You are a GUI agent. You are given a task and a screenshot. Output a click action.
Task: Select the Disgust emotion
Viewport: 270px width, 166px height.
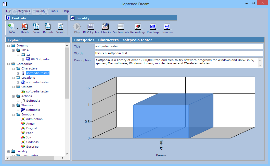point(32,128)
